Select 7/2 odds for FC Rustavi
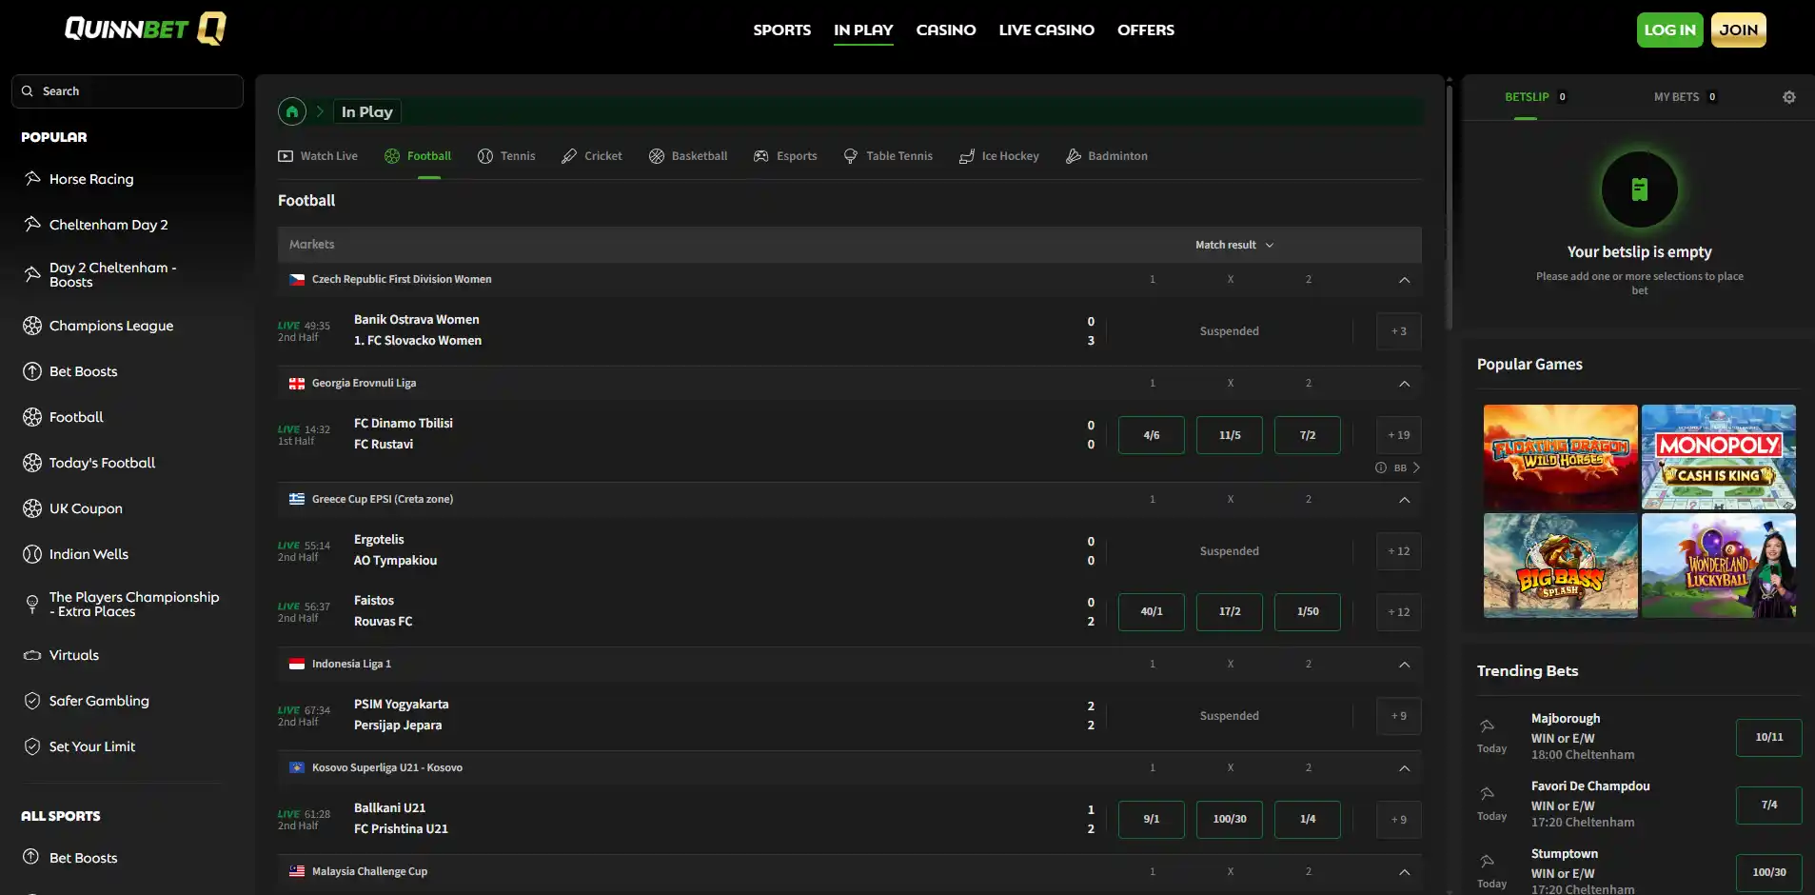The width and height of the screenshot is (1815, 895). click(x=1308, y=435)
